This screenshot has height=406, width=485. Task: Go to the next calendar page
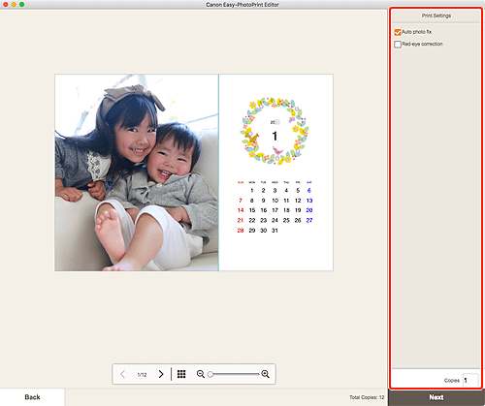pos(161,374)
